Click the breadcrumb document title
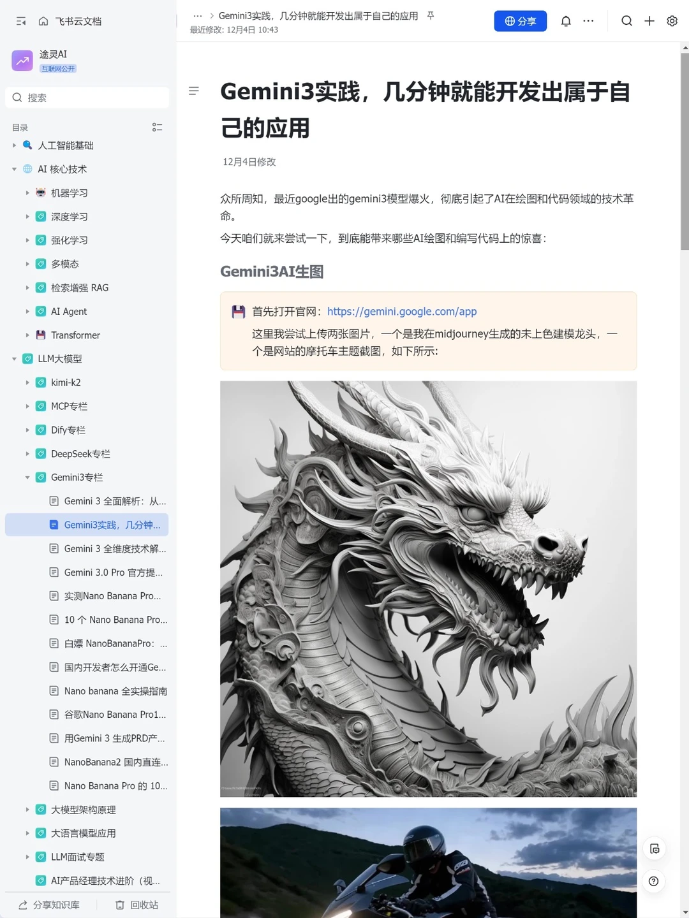 pos(318,15)
